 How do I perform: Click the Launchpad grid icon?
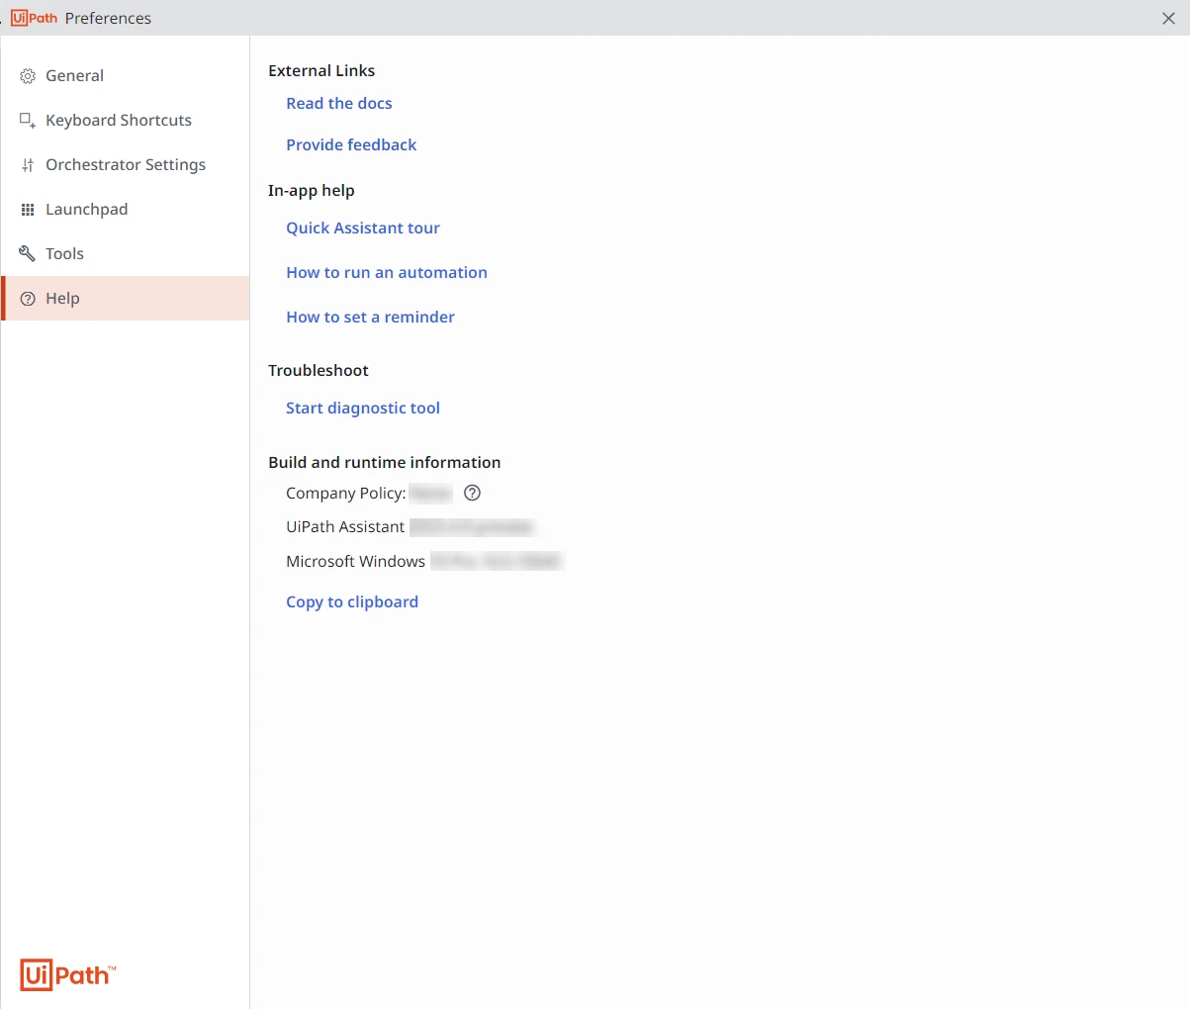coord(28,210)
